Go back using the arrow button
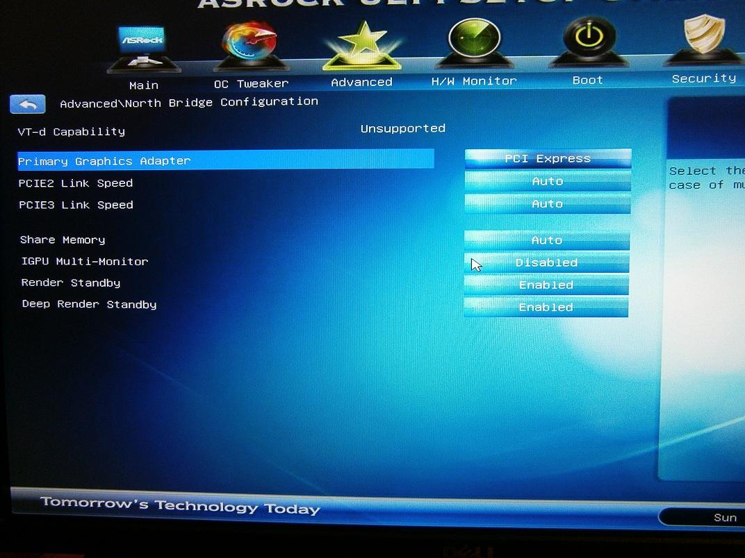 tap(28, 104)
